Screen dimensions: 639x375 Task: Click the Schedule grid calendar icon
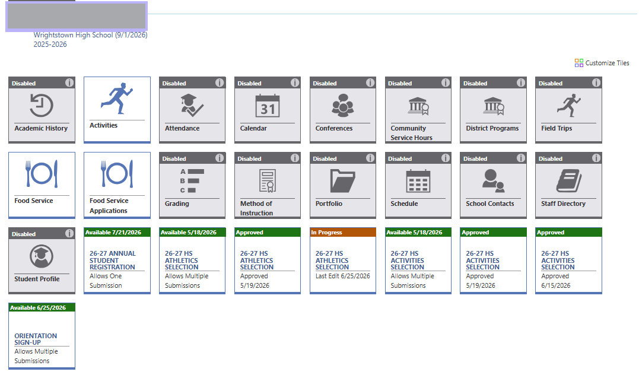pyautogui.click(x=418, y=181)
